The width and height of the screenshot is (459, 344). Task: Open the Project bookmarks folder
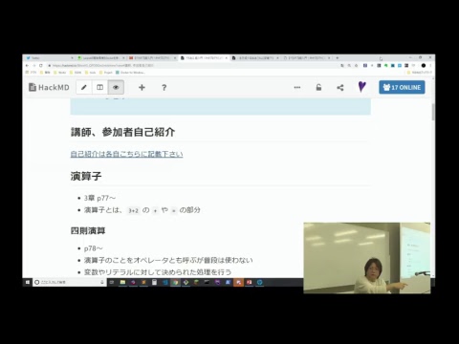(x=106, y=73)
